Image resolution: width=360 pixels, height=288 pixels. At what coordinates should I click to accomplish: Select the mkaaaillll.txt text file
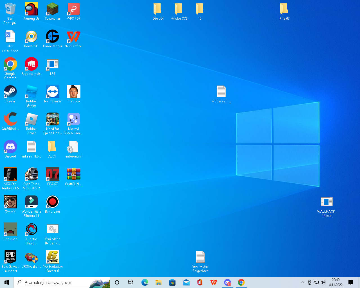(x=31, y=147)
